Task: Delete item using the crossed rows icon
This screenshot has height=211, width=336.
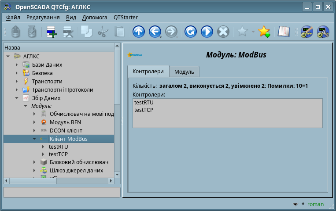Action: 68,32
